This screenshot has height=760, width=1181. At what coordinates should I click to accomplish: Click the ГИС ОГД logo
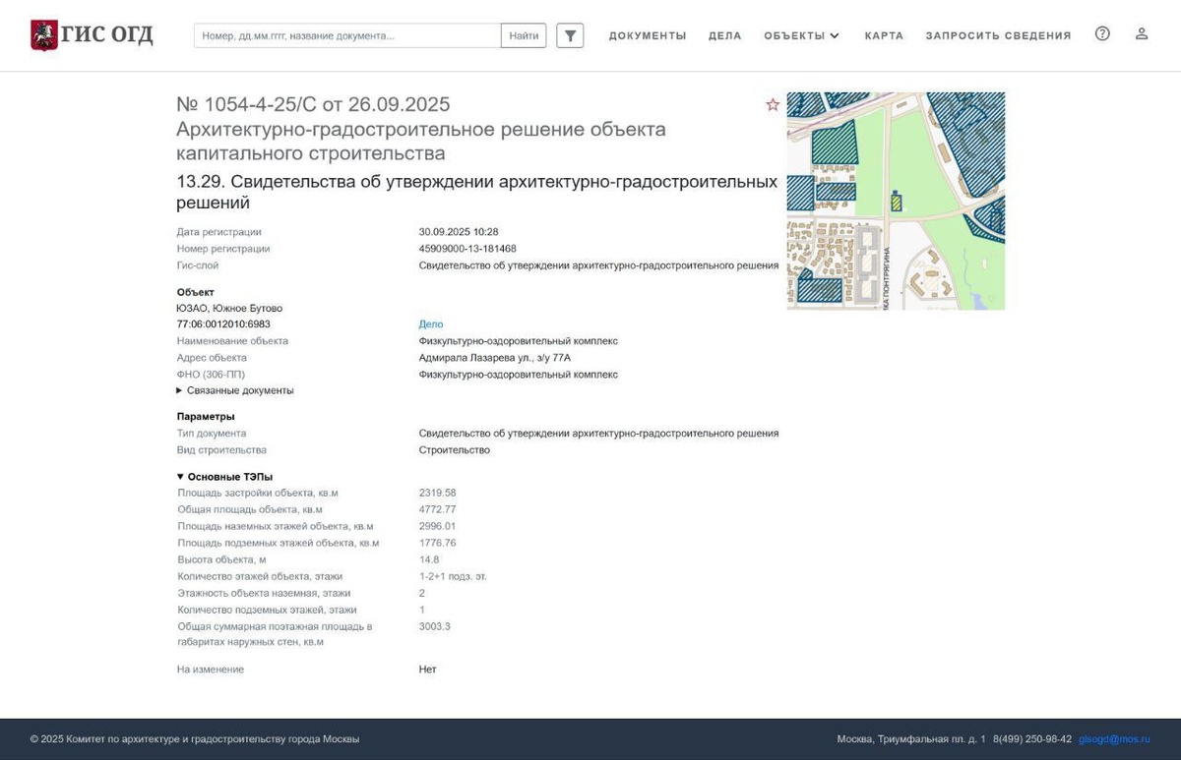tap(92, 35)
